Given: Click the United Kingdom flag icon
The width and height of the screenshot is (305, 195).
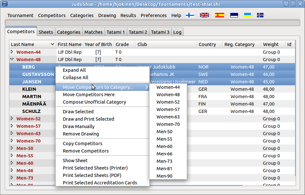Looking at the screenshot, I should coord(205,15).
